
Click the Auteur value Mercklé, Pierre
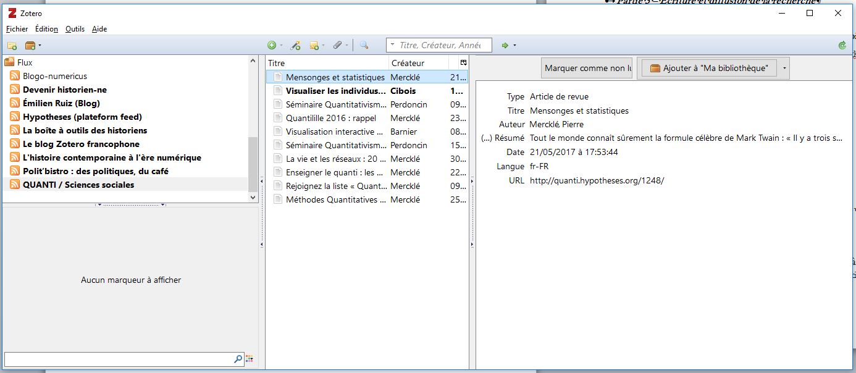click(556, 124)
